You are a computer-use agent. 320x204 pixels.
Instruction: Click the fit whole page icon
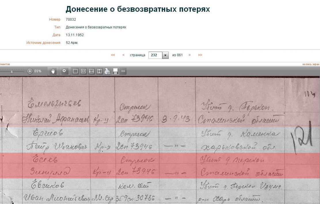75,71
